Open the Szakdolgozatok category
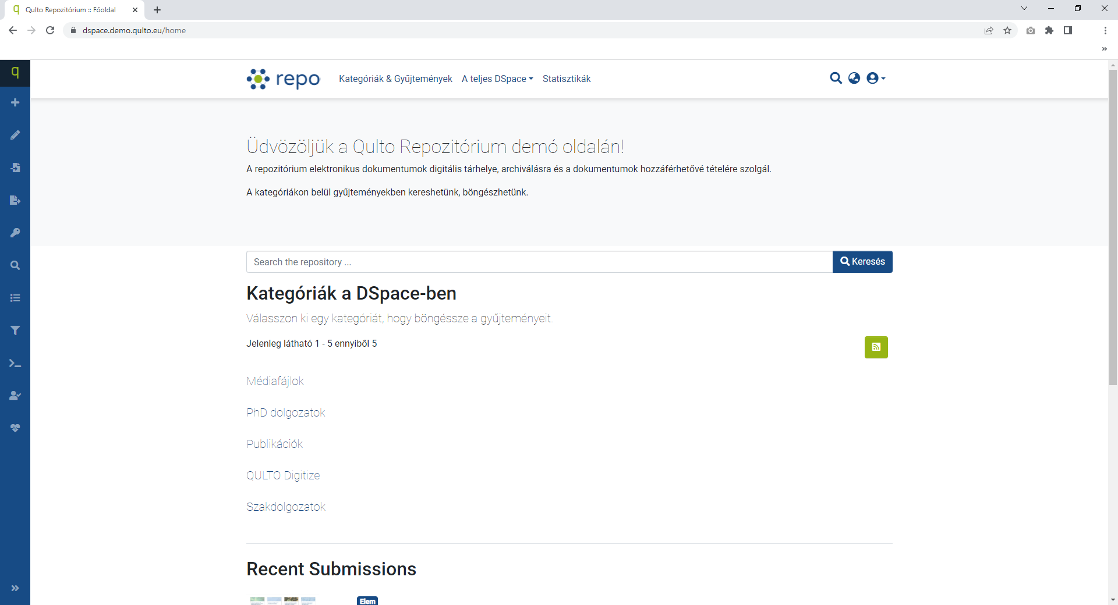 [286, 507]
